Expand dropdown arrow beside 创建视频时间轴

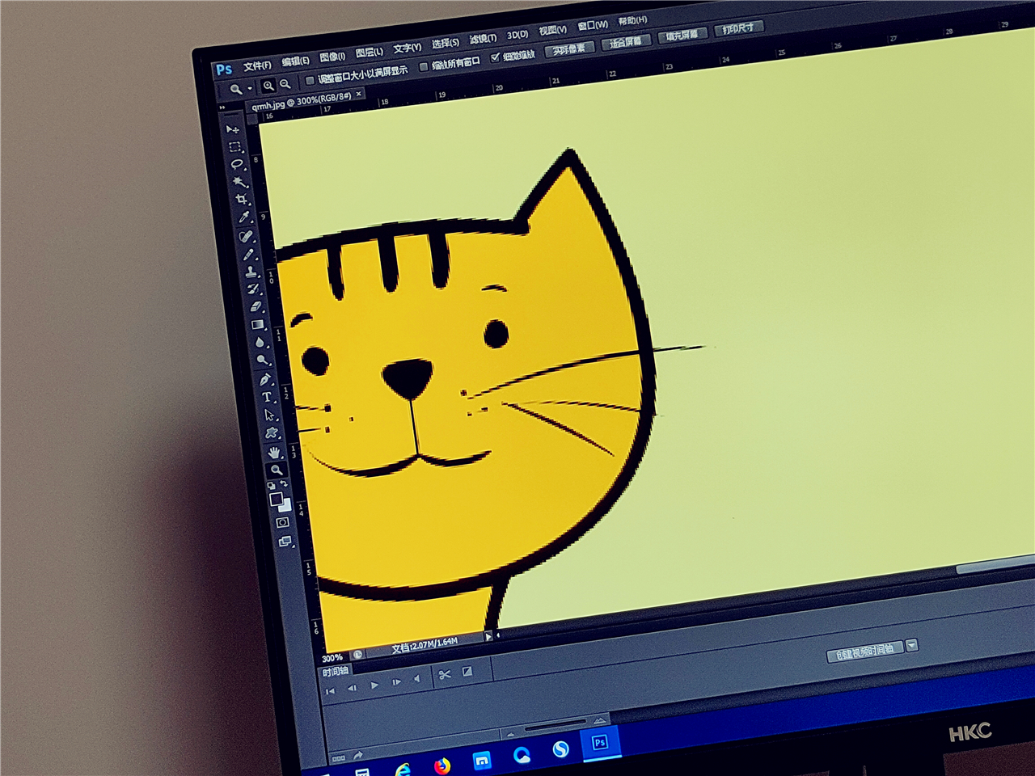(912, 645)
